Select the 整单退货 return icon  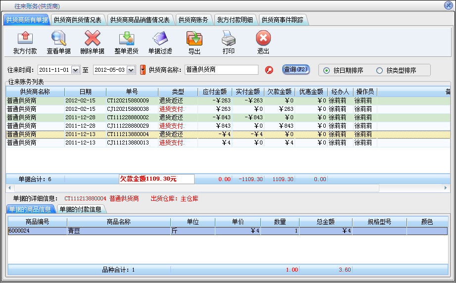click(126, 39)
